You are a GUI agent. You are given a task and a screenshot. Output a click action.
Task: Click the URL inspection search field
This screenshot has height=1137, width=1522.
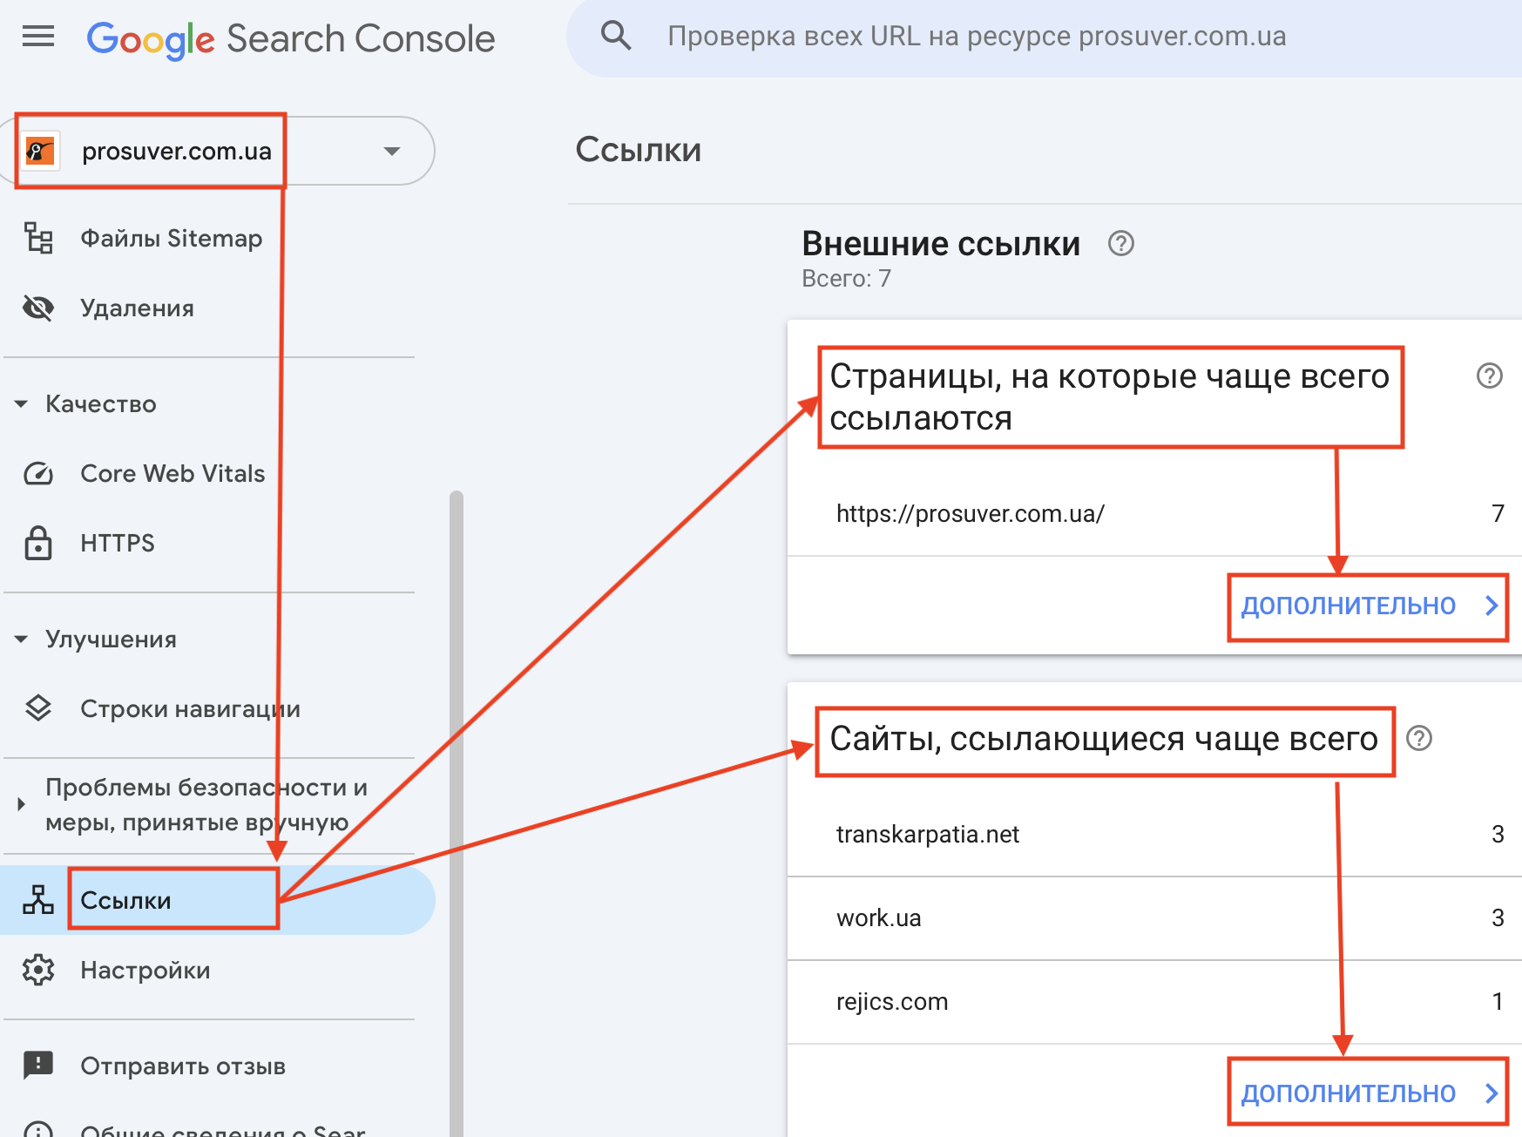[976, 36]
